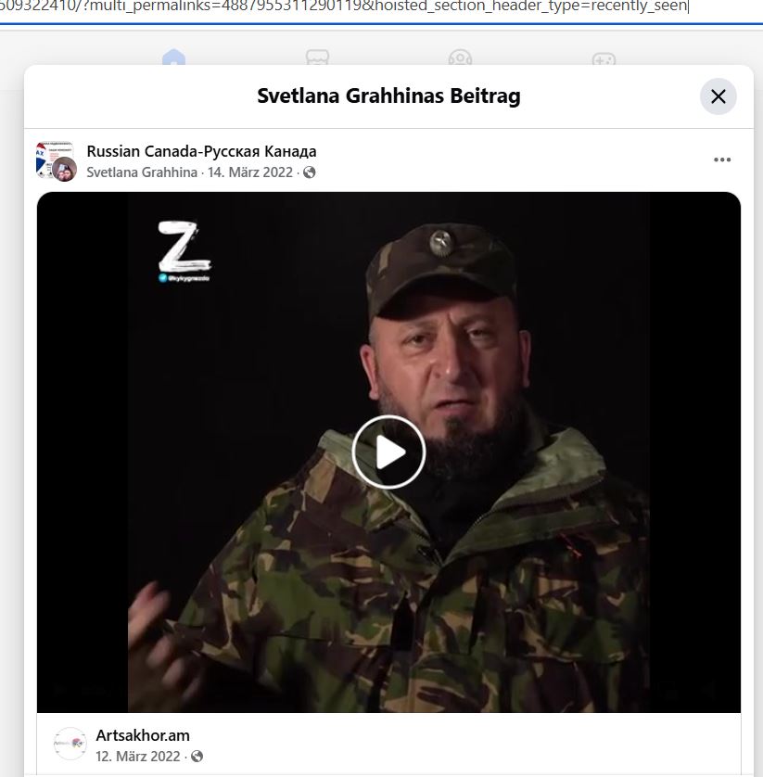Open the three-dot post options menu
Image resolution: width=763 pixels, height=777 pixels.
(722, 159)
